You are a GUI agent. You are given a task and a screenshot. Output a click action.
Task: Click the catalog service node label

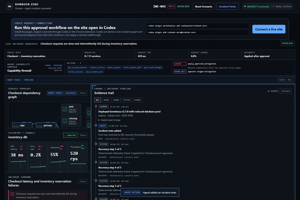tap(73, 118)
